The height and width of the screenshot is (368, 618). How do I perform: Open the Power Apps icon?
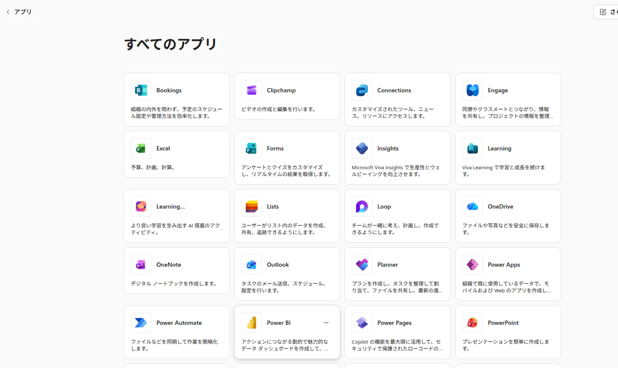click(473, 265)
